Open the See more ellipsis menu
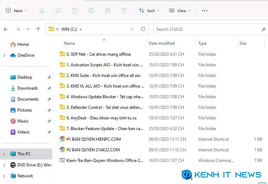Image resolution: width=268 pixels, height=184 pixels. (x=205, y=11)
